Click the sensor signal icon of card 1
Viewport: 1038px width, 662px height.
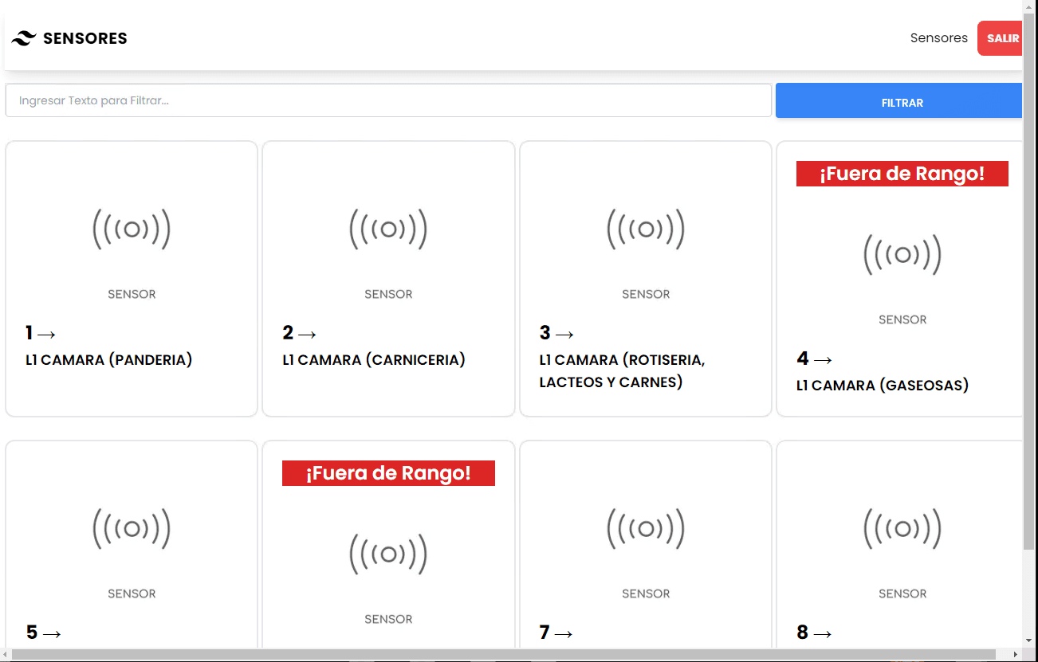coord(132,229)
